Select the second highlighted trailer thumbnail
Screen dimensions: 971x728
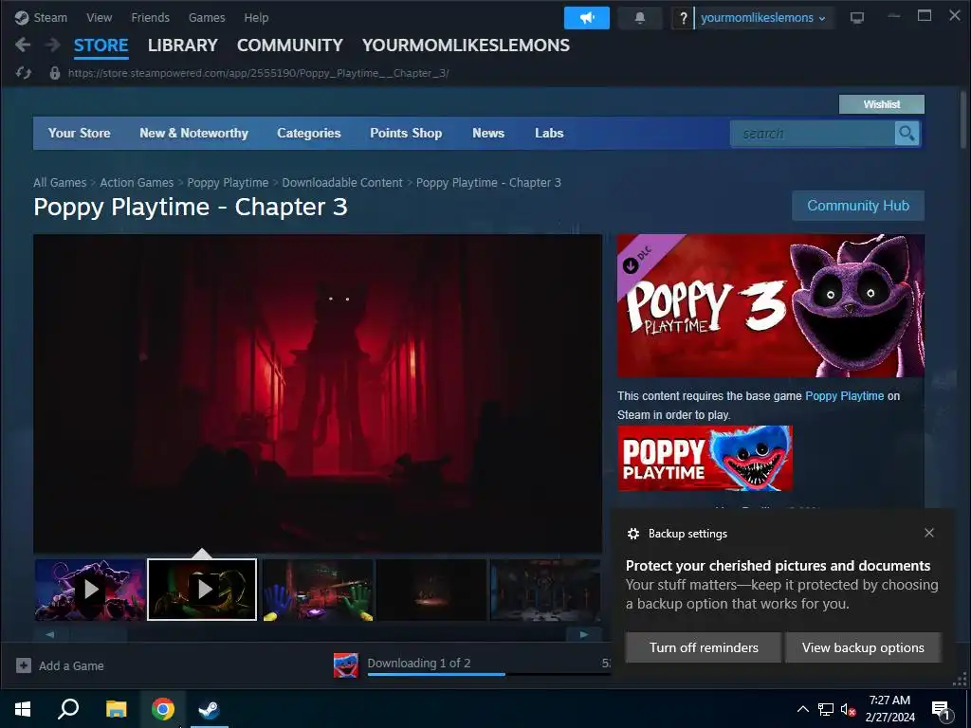202,590
